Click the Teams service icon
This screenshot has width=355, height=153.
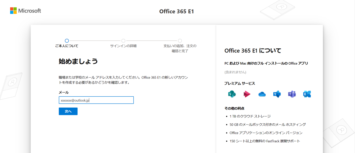pos(292,94)
